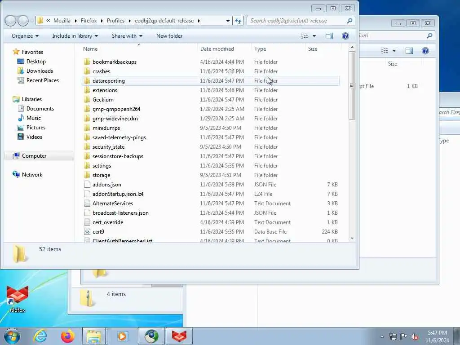
Task: Open the Include in library dropdown
Action: pyautogui.click(x=75, y=36)
